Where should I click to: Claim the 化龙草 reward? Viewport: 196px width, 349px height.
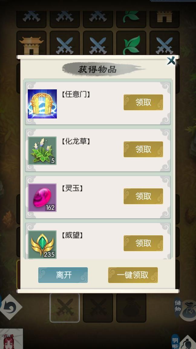pyautogui.click(x=143, y=149)
